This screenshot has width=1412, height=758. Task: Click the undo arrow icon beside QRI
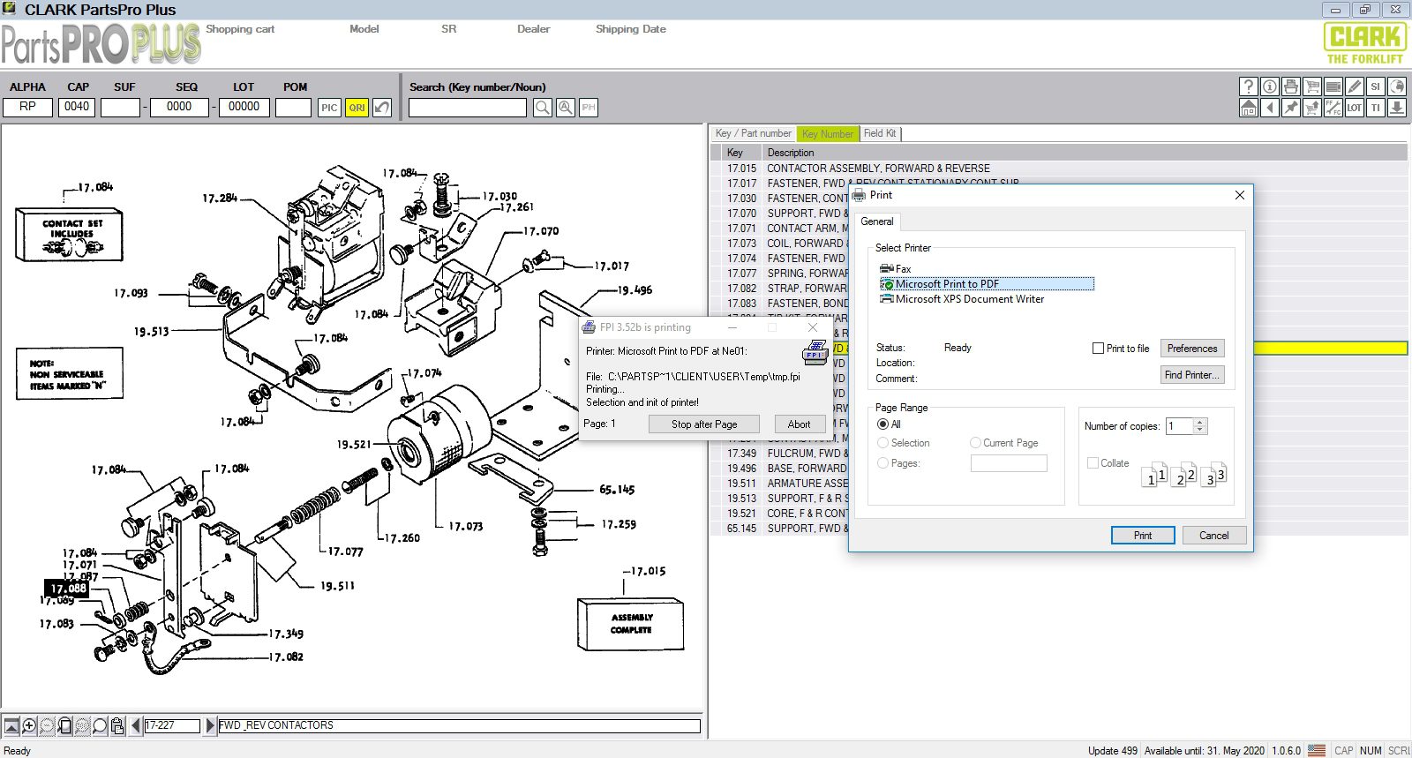(381, 108)
